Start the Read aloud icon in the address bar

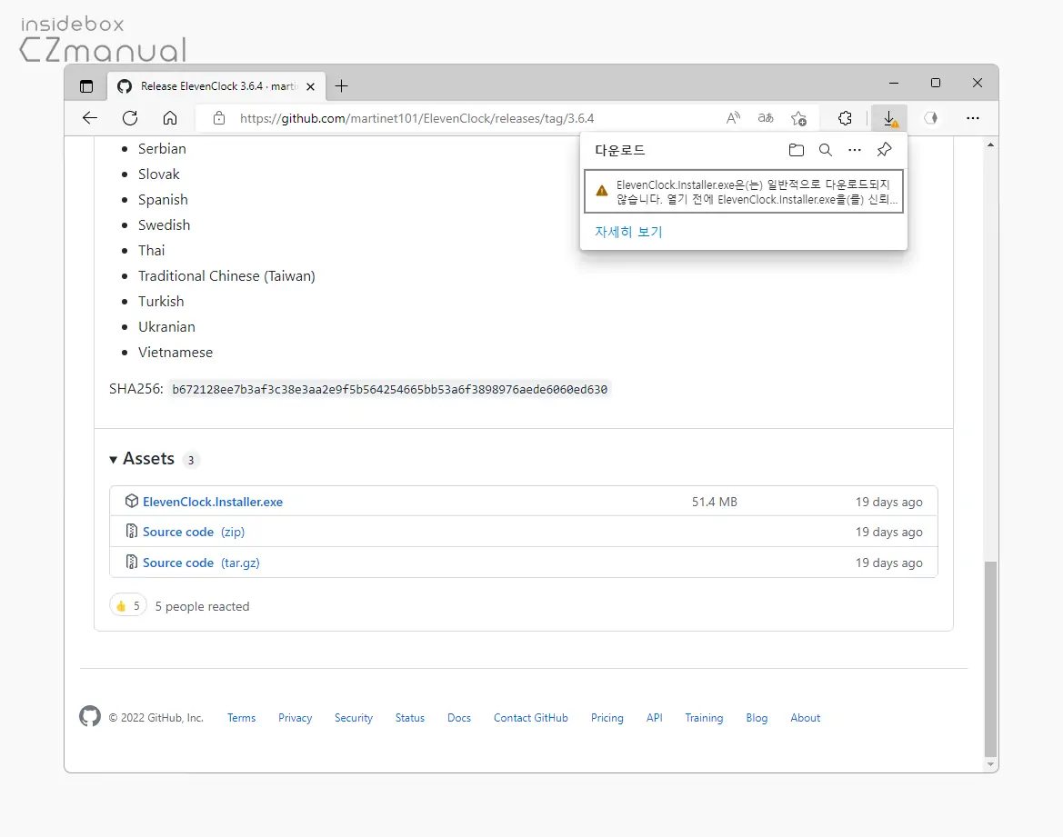pos(733,118)
